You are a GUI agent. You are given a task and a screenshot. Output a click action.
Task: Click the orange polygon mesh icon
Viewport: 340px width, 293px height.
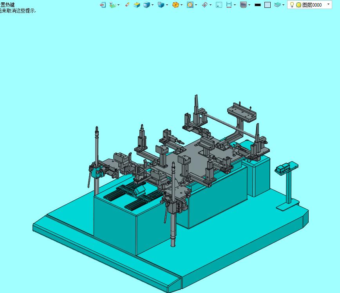click(175, 5)
